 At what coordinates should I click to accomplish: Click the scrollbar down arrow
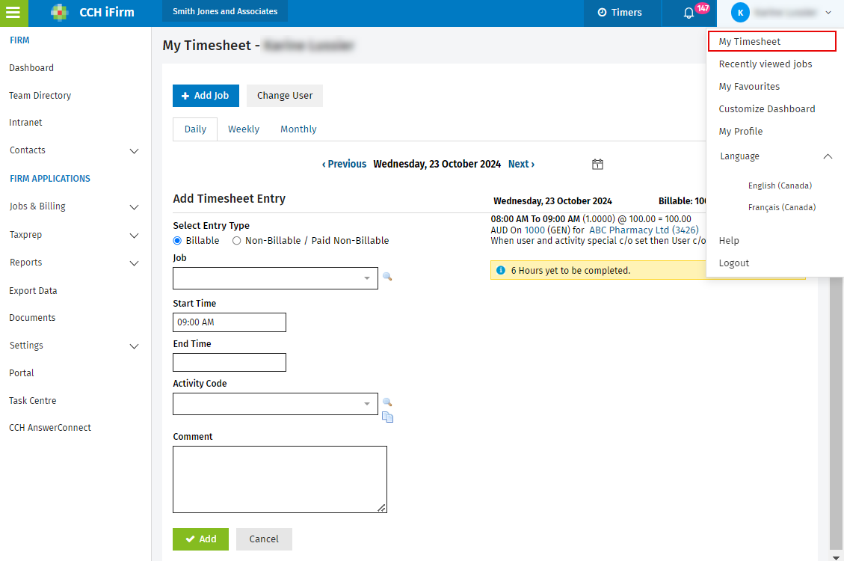coord(836,557)
